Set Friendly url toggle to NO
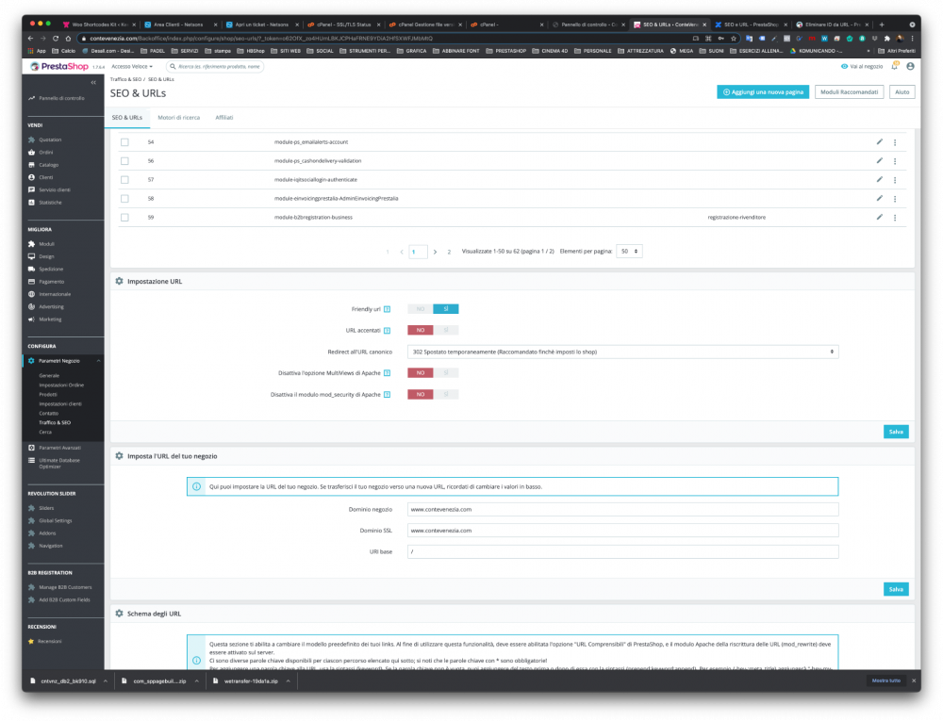The height and width of the screenshot is (721, 943). [x=421, y=309]
